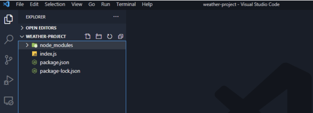
Task: Expand the Open Editors section
Action: pyautogui.click(x=41, y=28)
